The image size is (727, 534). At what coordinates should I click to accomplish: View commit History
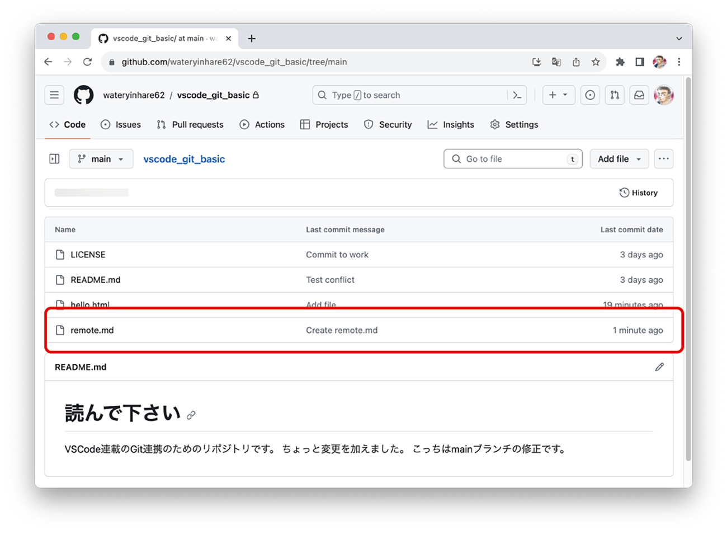click(638, 193)
